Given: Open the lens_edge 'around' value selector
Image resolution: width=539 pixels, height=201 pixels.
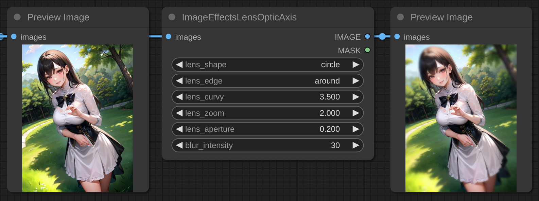Looking at the screenshot, I should point(327,81).
